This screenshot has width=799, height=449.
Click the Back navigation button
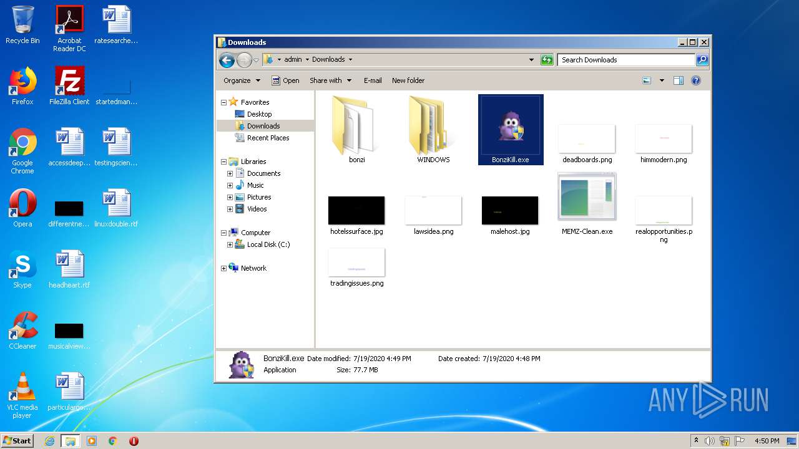tap(227, 60)
